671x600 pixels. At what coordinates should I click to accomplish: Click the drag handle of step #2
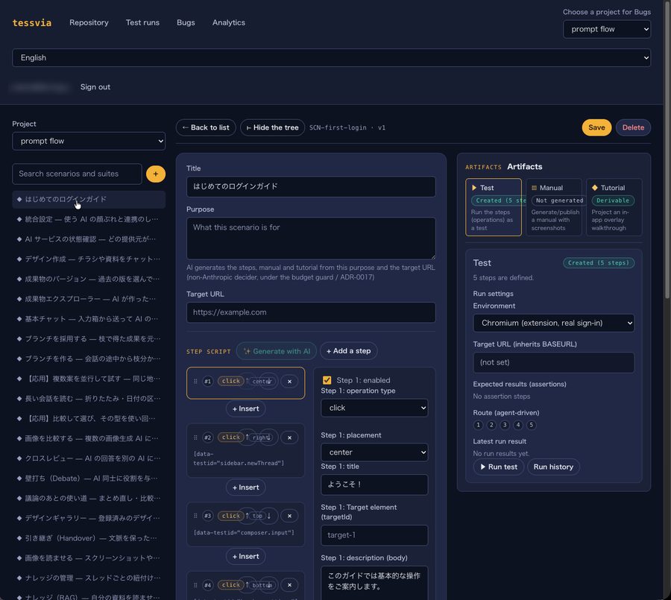coord(195,438)
